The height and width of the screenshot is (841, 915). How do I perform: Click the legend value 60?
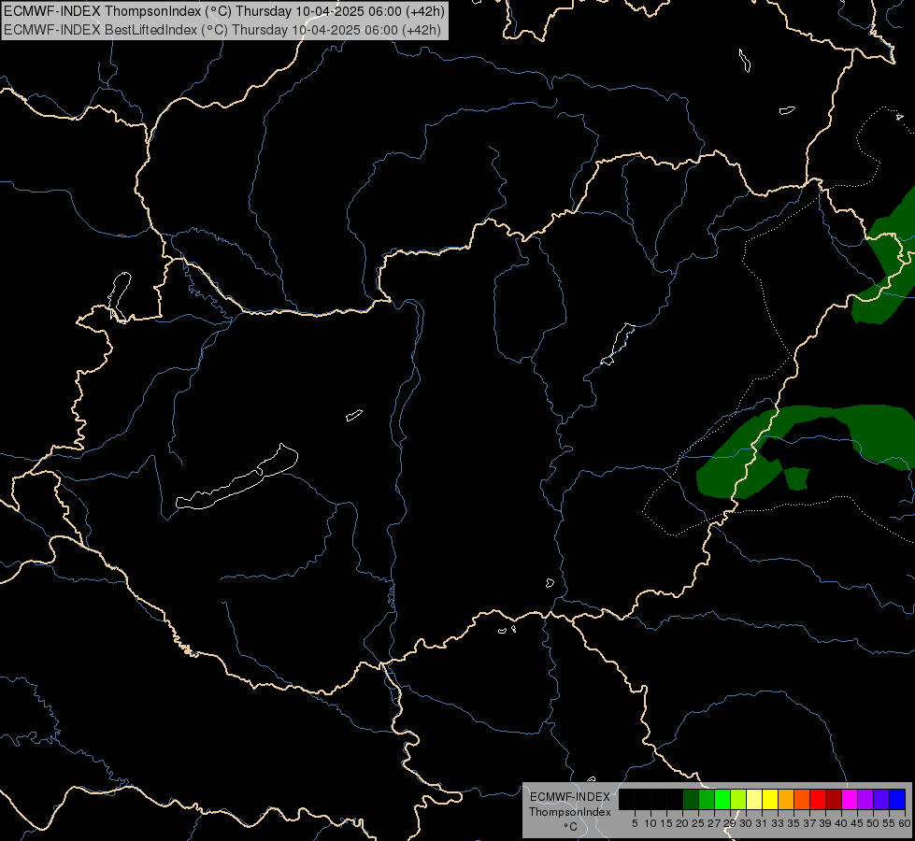[x=905, y=823]
